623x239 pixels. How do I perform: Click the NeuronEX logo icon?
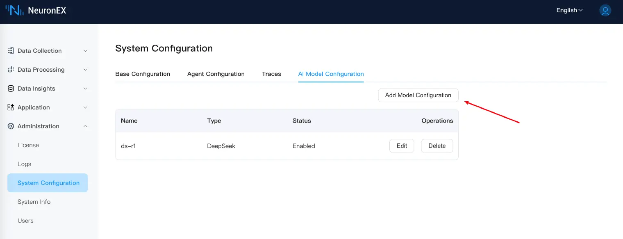(14, 11)
